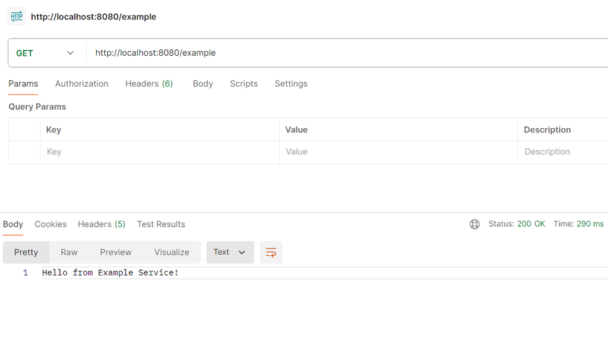
Task: Click the globe network icon near Status
Action: click(474, 224)
